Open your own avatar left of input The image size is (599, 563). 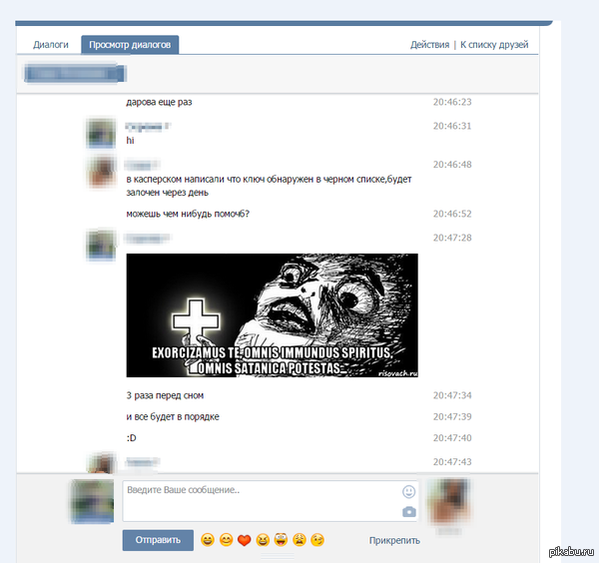tap(93, 501)
